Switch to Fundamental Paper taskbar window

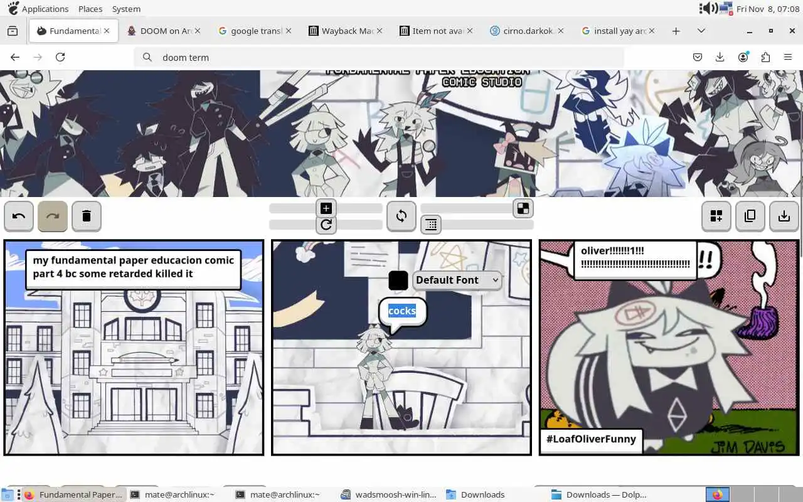[x=74, y=494]
